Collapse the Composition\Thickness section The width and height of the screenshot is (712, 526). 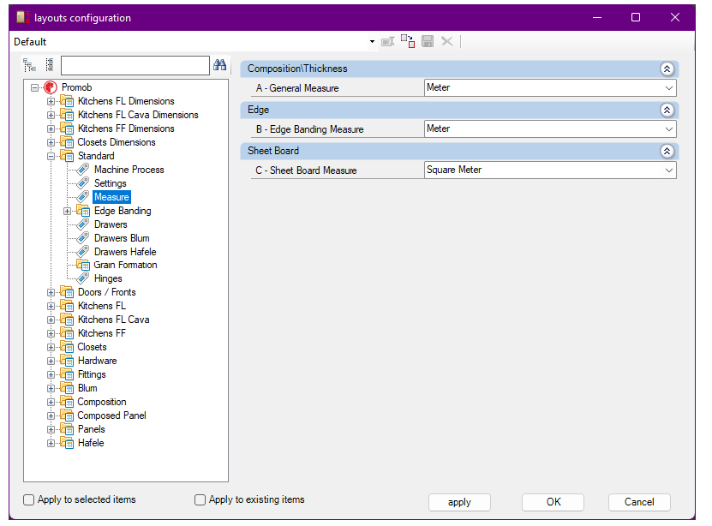(666, 69)
